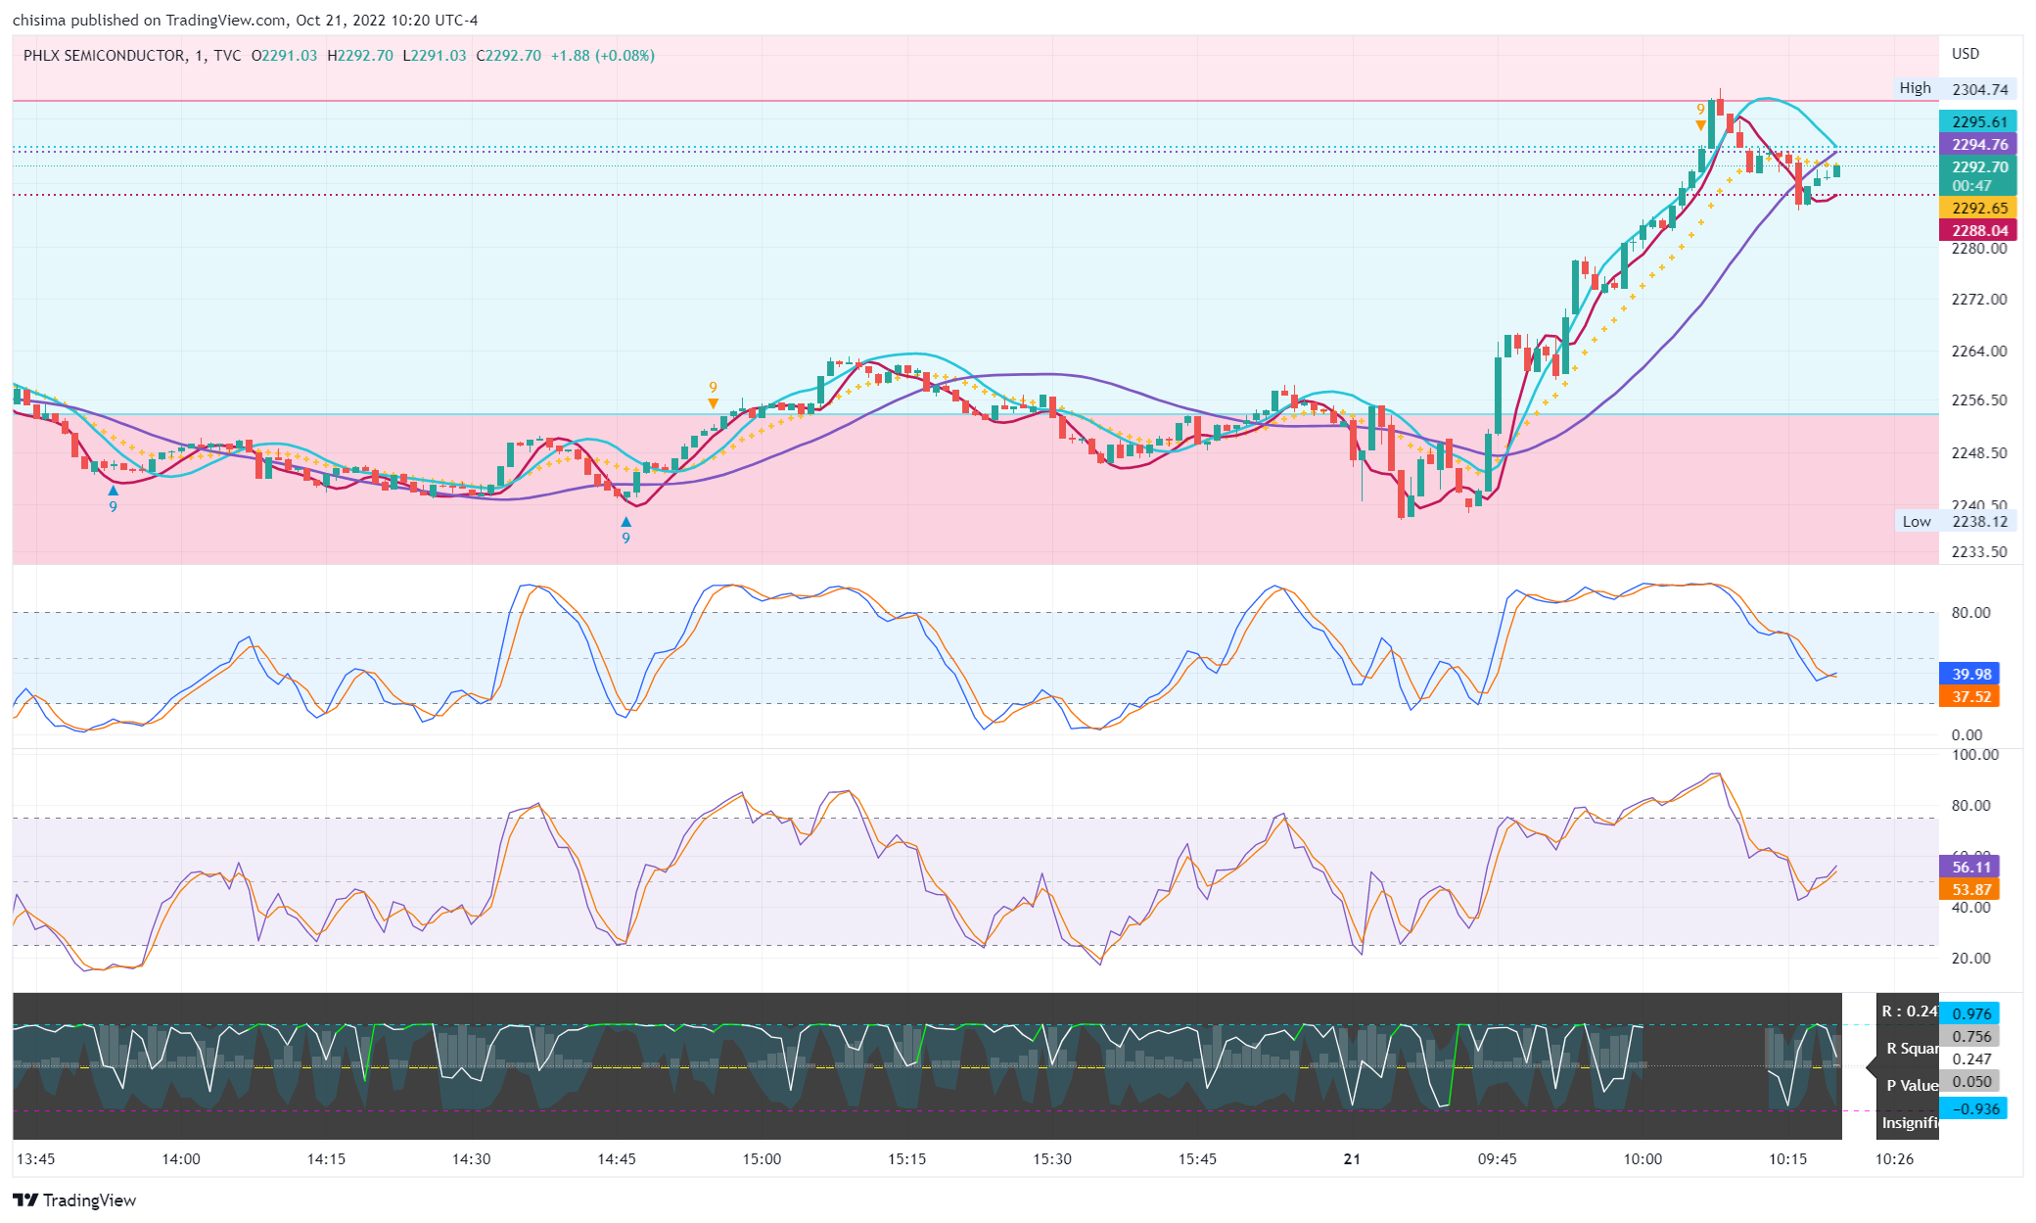Click the bold 21 date marker on time axis
The height and width of the screenshot is (1223, 2036).
[1352, 1158]
